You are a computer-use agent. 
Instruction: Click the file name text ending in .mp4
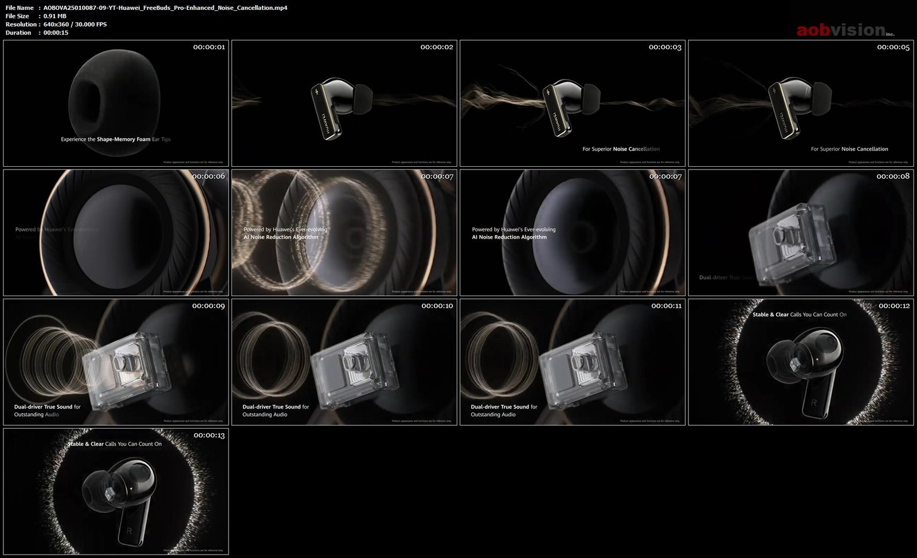pyautogui.click(x=166, y=8)
